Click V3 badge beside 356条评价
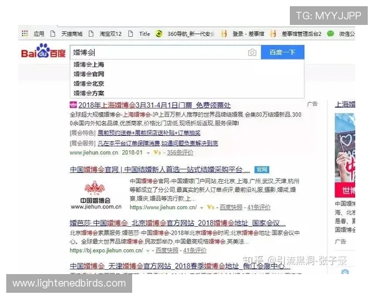This screenshot has height=299, width=374. pyautogui.click(x=157, y=153)
